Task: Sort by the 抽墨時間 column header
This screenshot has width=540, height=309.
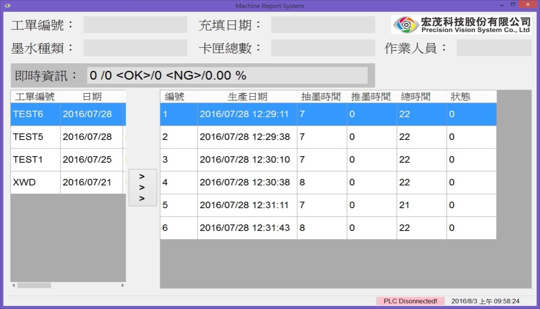Action: [322, 97]
